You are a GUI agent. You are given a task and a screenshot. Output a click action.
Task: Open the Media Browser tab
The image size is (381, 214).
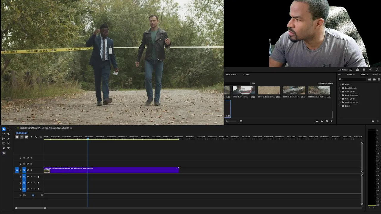(231, 74)
